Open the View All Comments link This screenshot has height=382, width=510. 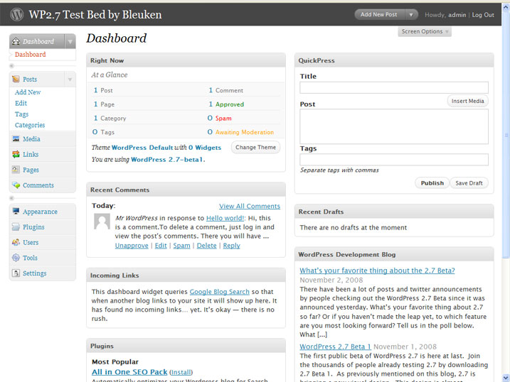pyautogui.click(x=250, y=206)
